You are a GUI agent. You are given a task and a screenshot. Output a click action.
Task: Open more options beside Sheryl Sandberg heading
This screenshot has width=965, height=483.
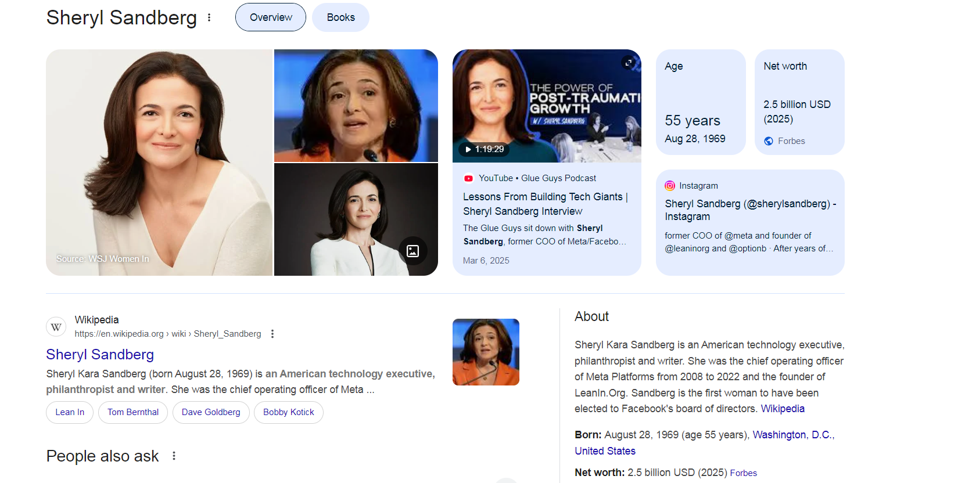pos(209,17)
